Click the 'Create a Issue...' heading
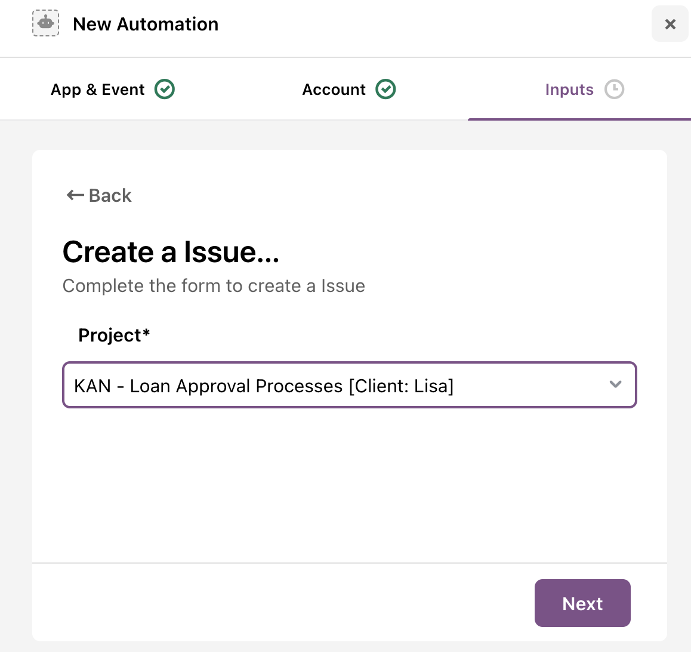 (171, 251)
